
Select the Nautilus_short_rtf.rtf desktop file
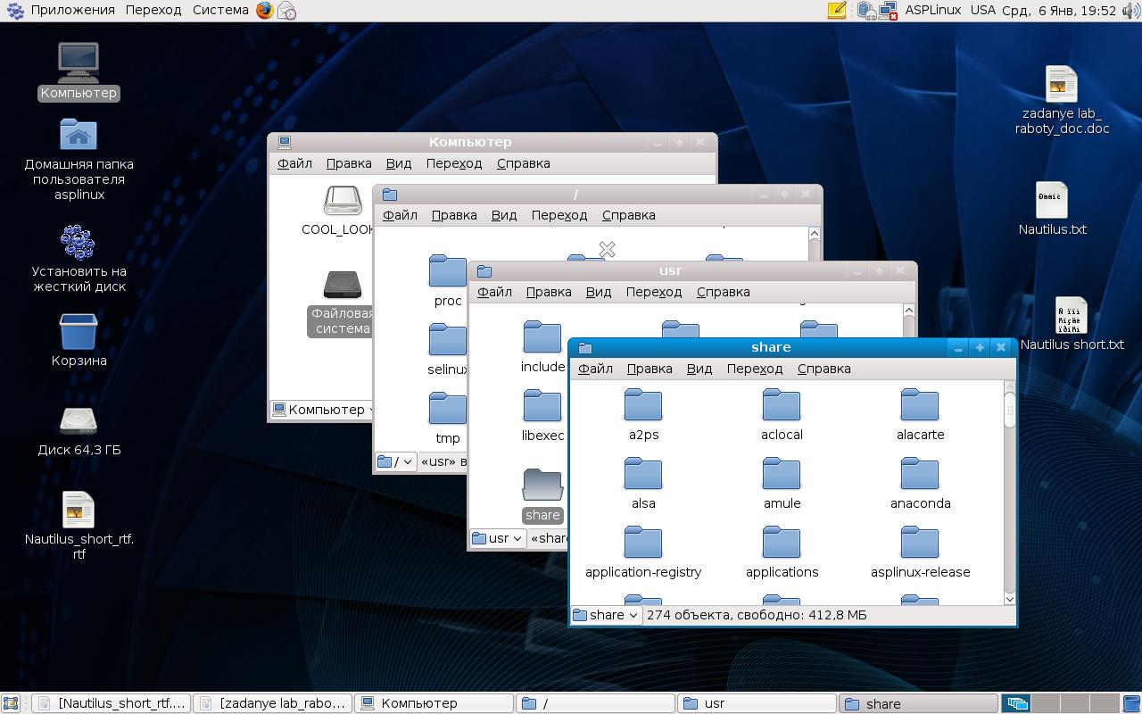point(79,526)
